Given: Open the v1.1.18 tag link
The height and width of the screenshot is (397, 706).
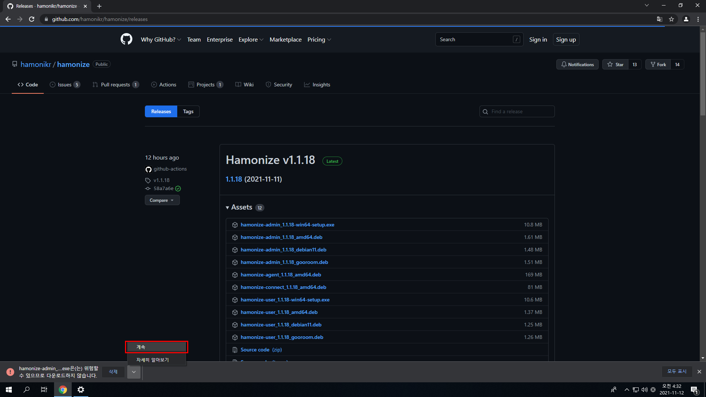Looking at the screenshot, I should click(161, 180).
